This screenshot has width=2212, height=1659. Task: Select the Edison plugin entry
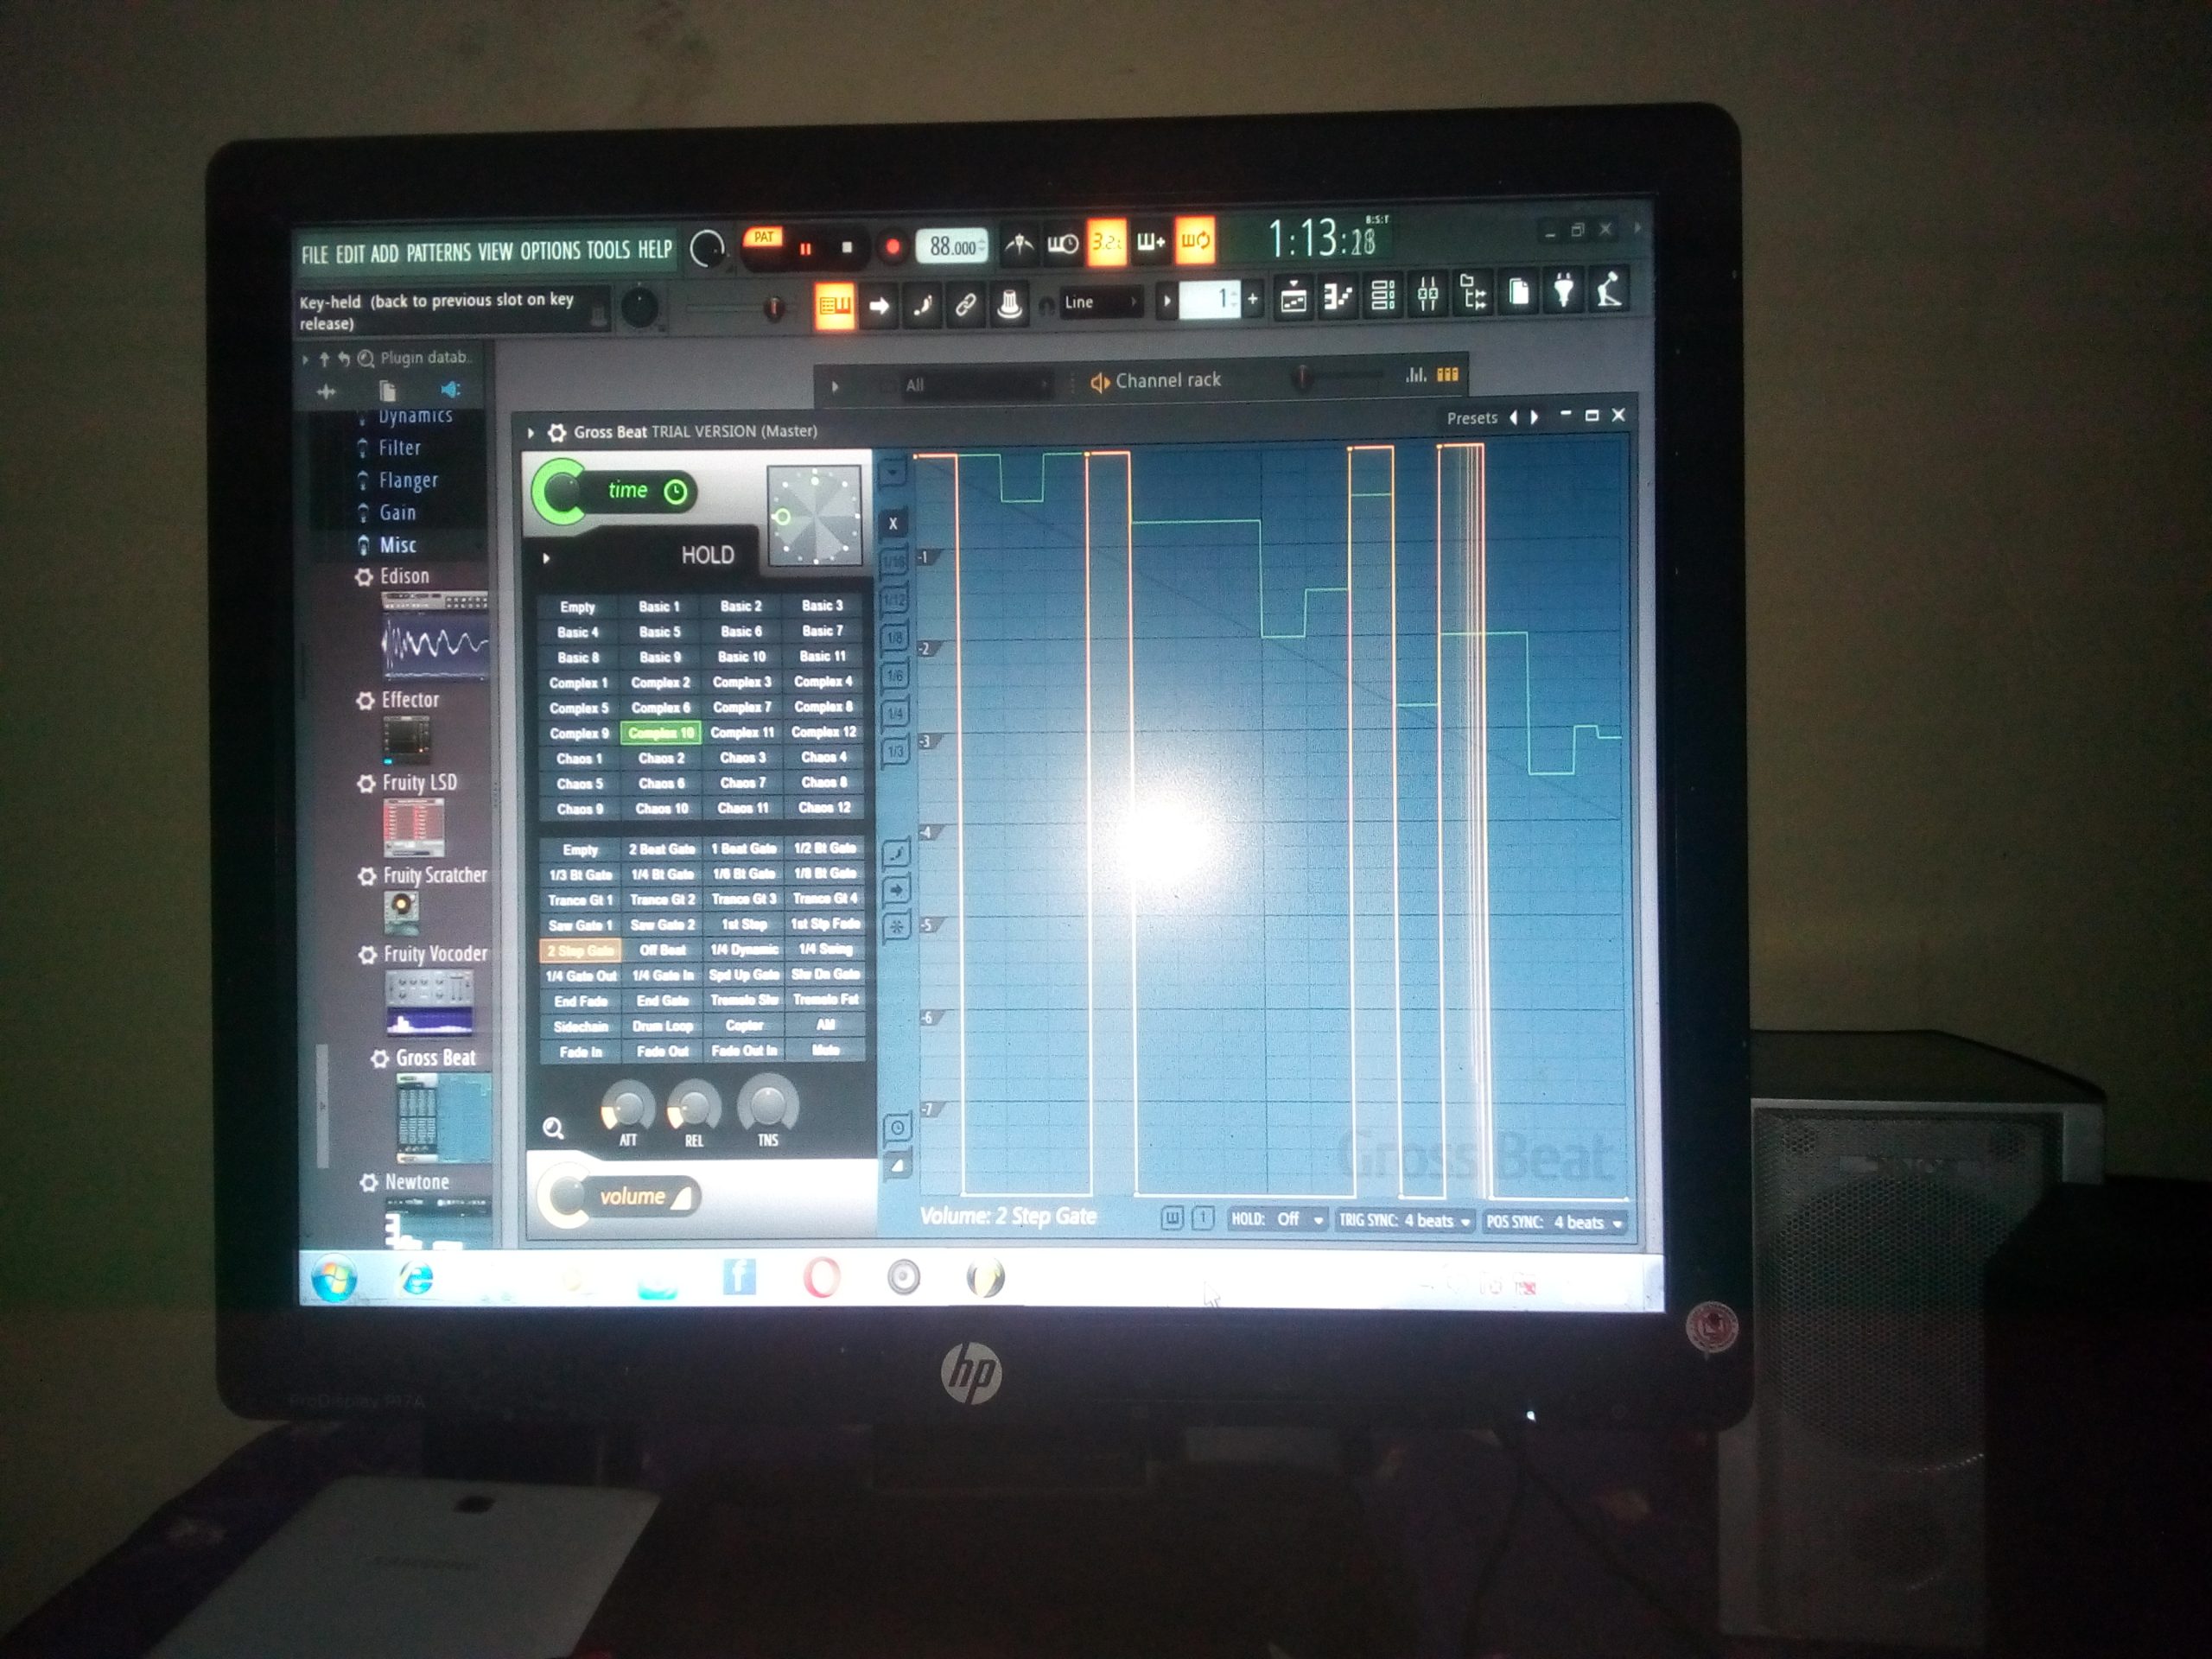[x=404, y=577]
